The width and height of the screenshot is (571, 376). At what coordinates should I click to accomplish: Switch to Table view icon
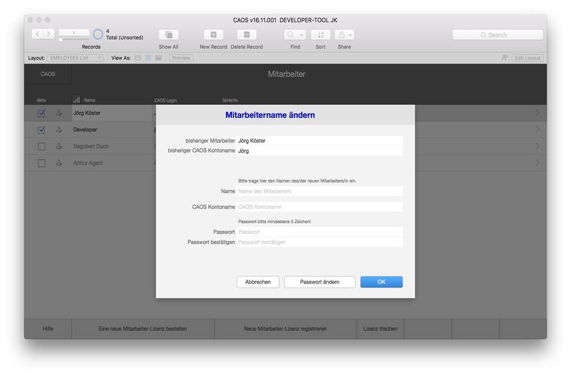159,58
